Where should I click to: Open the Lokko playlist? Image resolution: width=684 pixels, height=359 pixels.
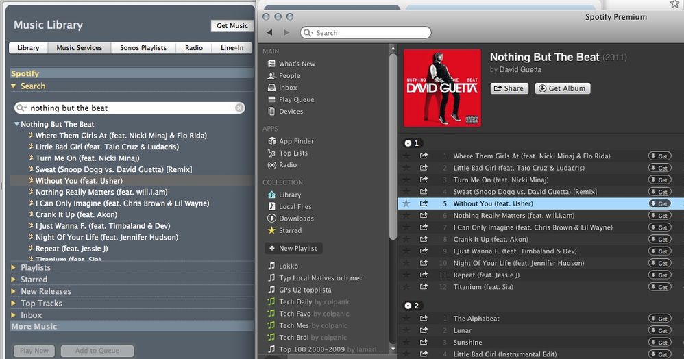pos(283,266)
